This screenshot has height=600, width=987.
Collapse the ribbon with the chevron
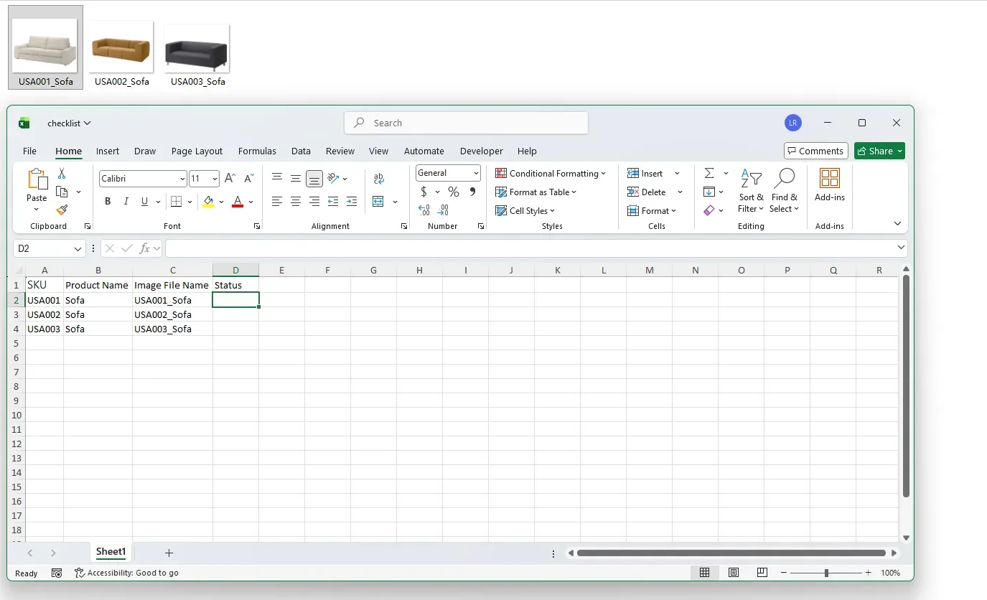point(897,224)
